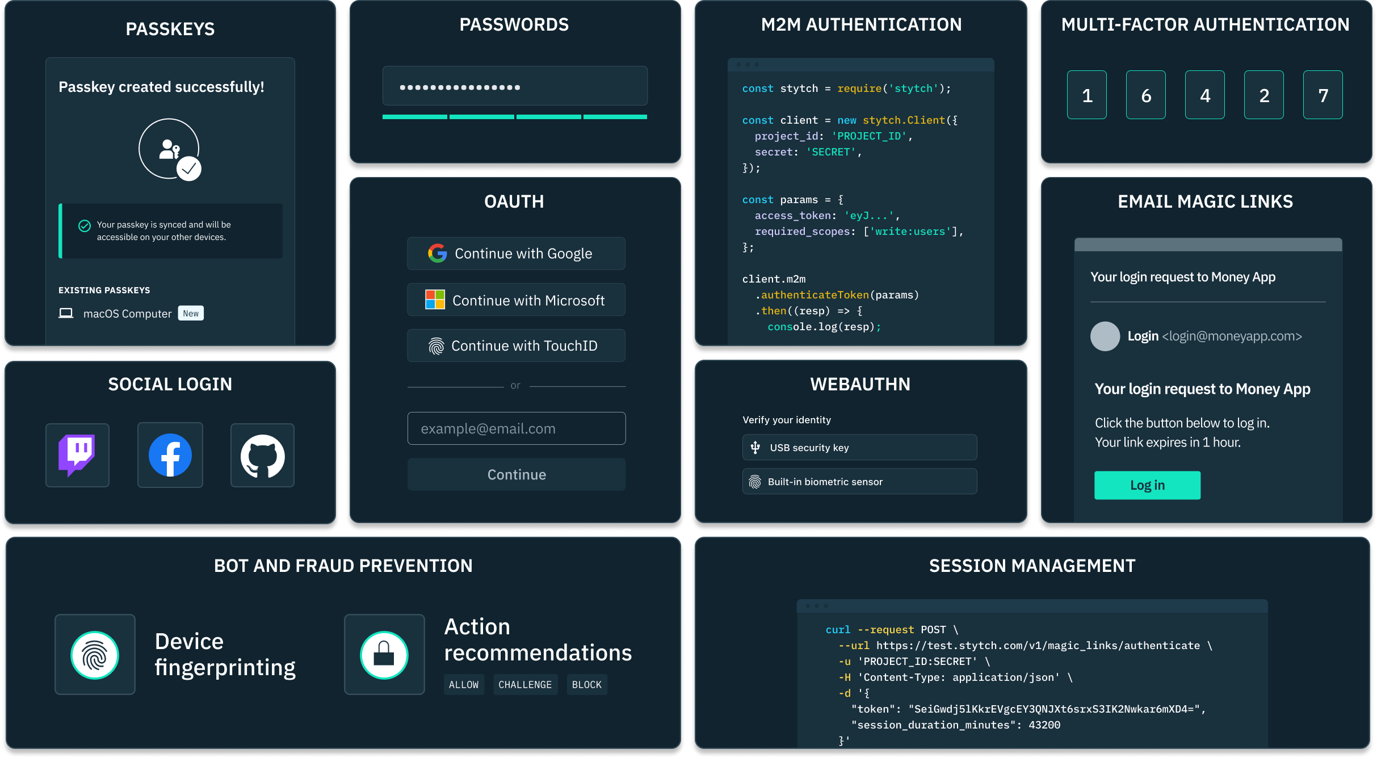Viewport: 1377px width, 758px height.
Task: Select the Built-in biometric sensor option
Action: (x=859, y=481)
